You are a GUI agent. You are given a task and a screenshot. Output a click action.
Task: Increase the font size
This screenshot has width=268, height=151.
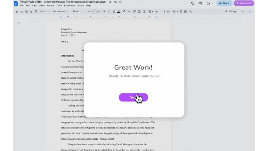[x=99, y=12]
